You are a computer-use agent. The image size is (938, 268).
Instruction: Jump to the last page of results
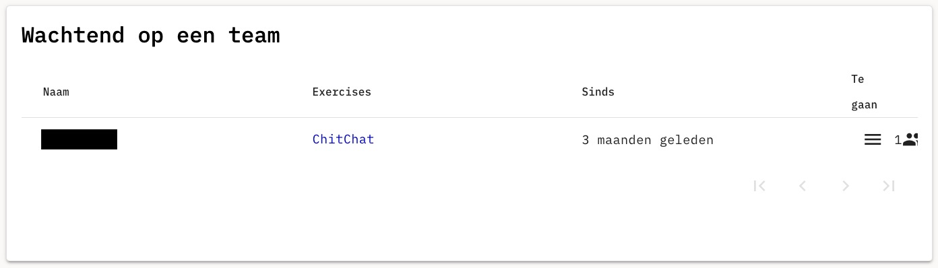coord(889,186)
